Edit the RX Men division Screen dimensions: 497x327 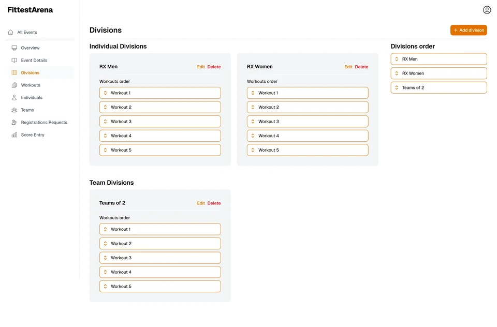201,67
